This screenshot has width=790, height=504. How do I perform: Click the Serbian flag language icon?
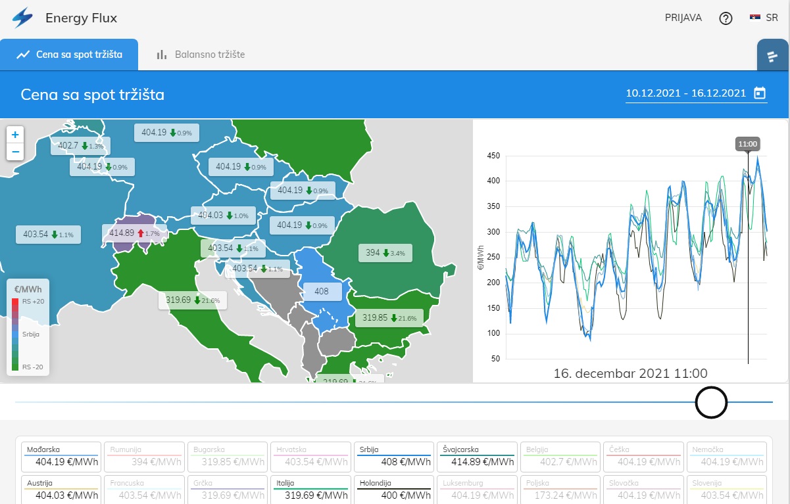click(755, 18)
